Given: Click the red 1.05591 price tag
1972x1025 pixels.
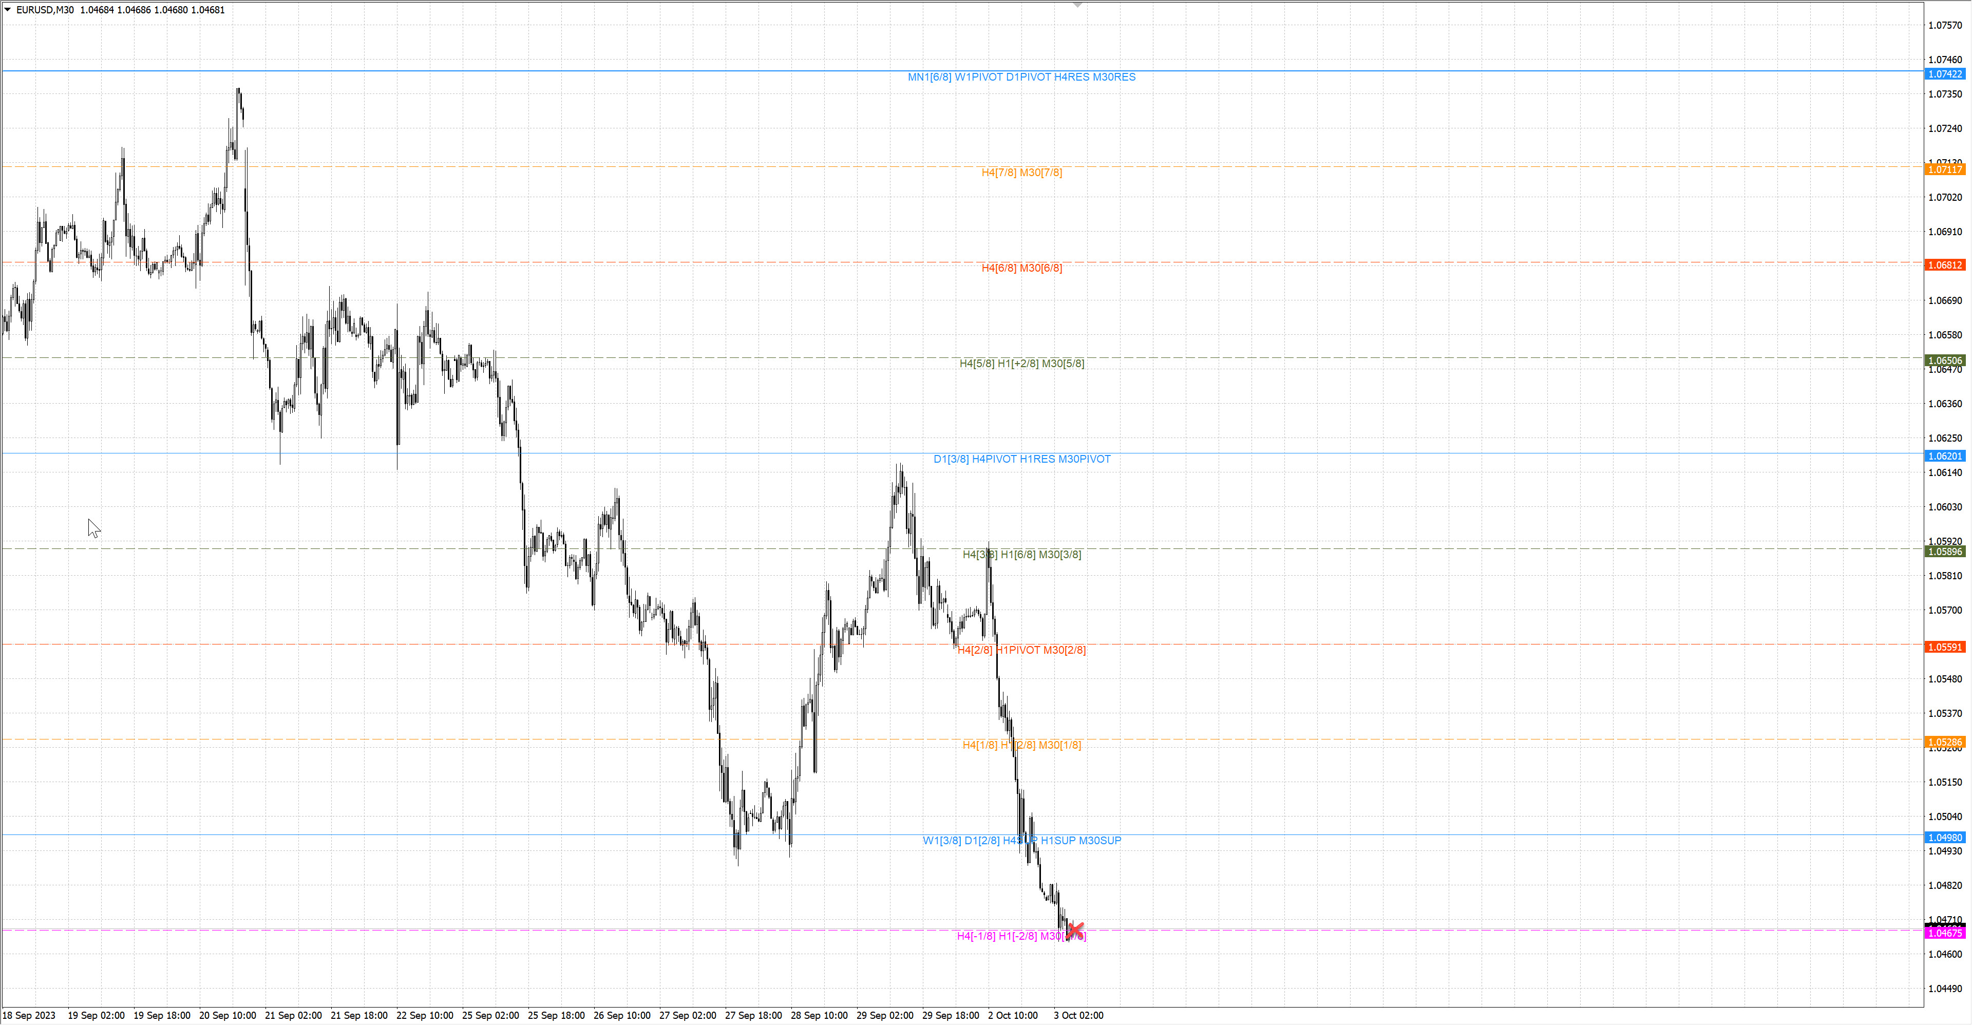Looking at the screenshot, I should 1944,647.
